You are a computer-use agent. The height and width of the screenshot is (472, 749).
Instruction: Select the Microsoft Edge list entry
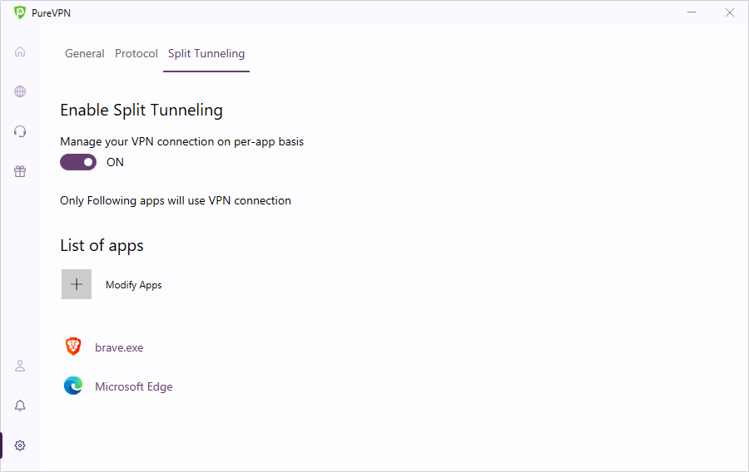pos(134,386)
